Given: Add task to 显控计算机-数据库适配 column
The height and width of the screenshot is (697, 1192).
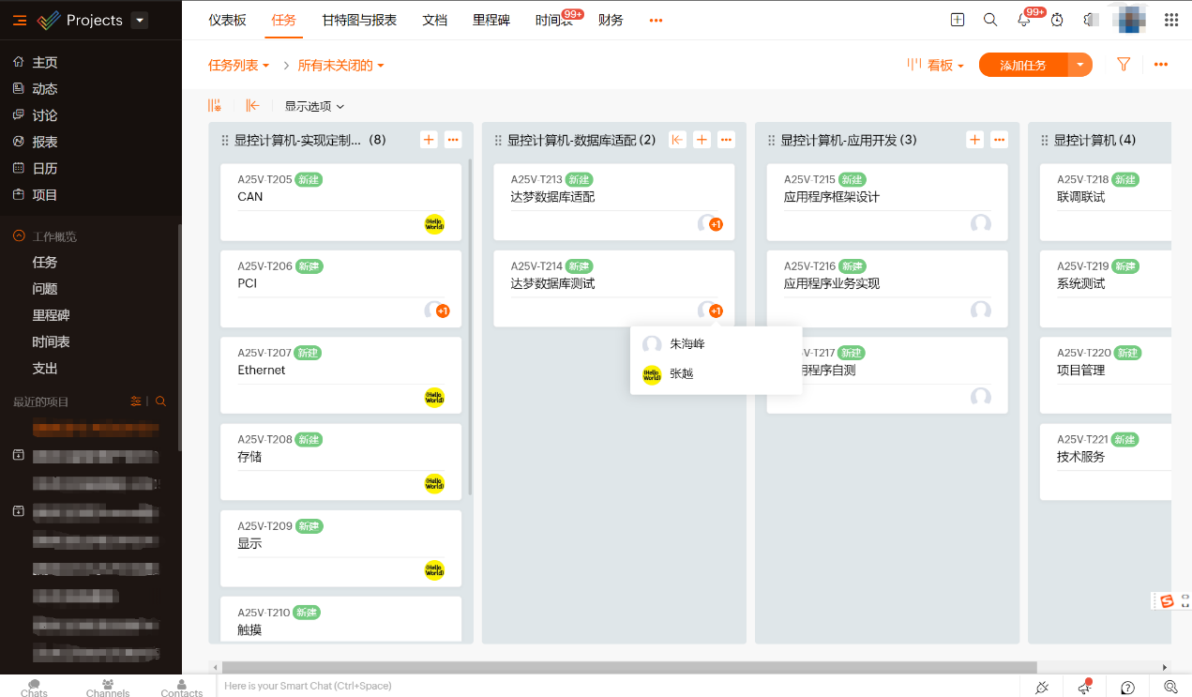Looking at the screenshot, I should (702, 140).
